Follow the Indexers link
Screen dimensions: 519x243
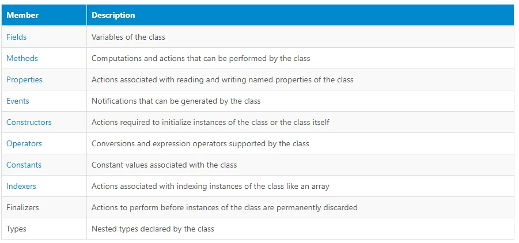click(x=21, y=186)
